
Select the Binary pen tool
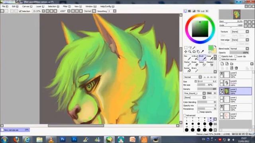[x=195, y=70]
